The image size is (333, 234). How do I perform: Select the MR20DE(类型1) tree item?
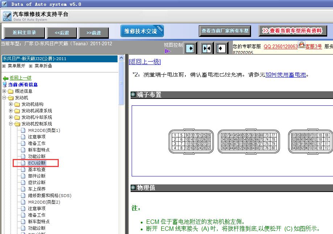click(44, 130)
